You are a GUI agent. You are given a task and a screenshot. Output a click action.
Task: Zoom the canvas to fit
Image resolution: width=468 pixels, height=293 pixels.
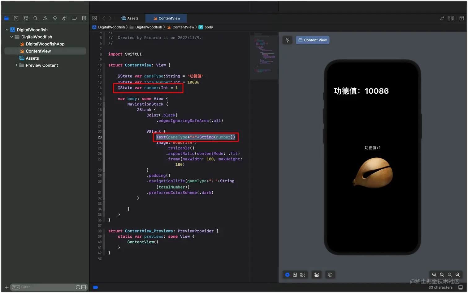pyautogui.click(x=450, y=275)
